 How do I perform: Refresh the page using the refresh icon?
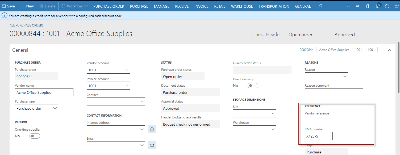387,6
